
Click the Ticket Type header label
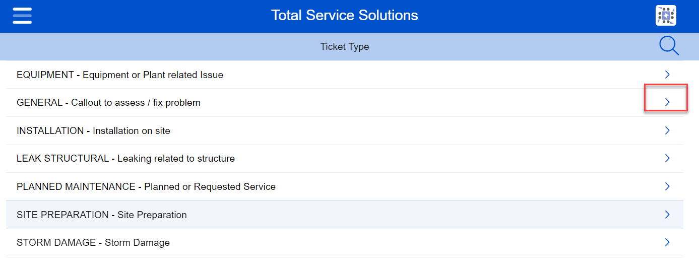(x=345, y=47)
